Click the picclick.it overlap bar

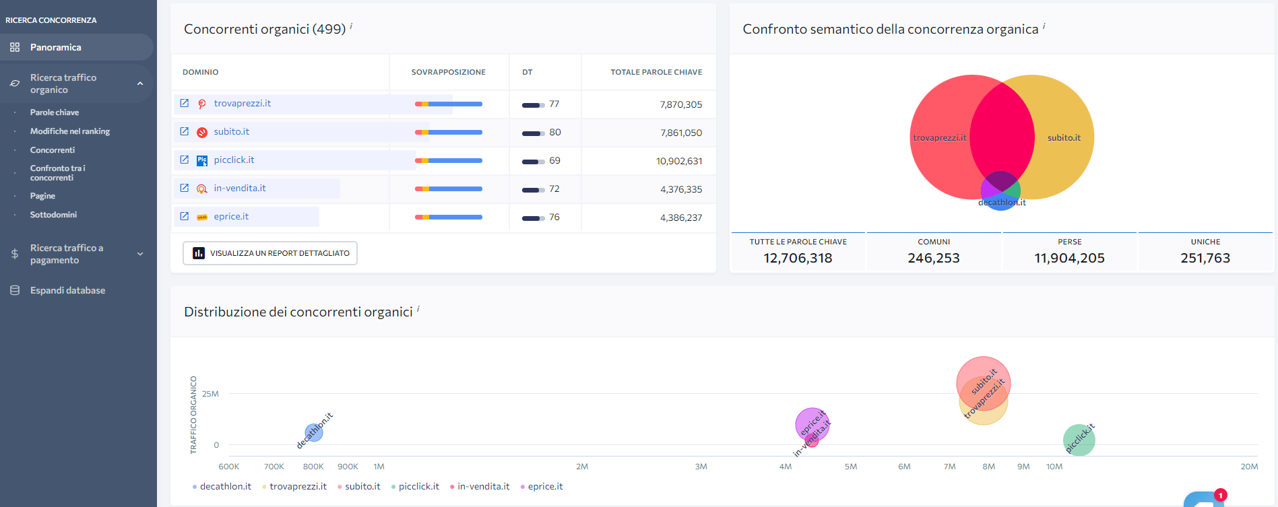(x=449, y=160)
